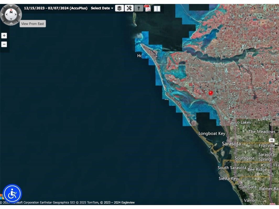This screenshot has height=209, width=279.
Task: Export the map as PDF
Action: (148, 8)
